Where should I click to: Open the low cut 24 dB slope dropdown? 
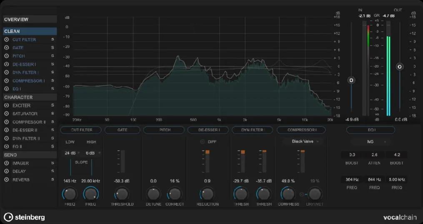click(72, 153)
